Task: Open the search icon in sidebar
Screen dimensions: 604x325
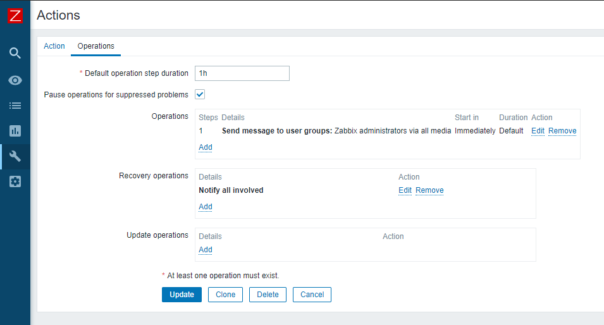Action: 15,52
